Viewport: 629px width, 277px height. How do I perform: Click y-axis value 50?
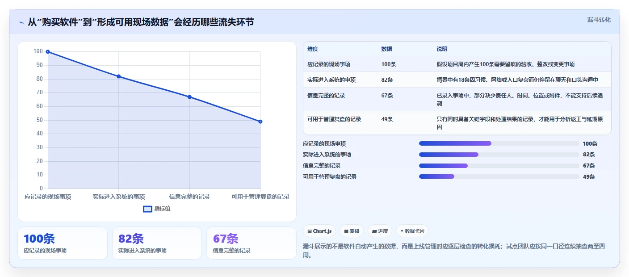click(x=39, y=120)
